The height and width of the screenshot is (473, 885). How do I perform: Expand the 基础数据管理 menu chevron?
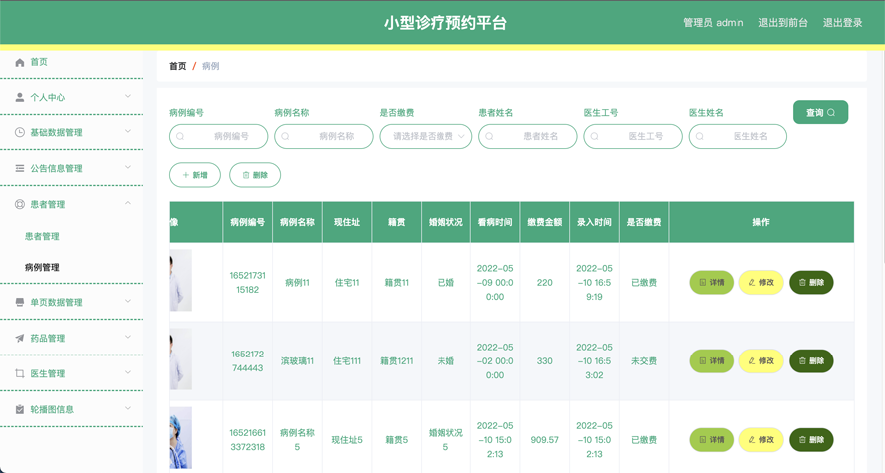128,131
